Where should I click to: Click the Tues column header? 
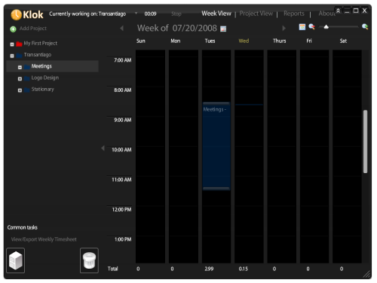point(210,41)
